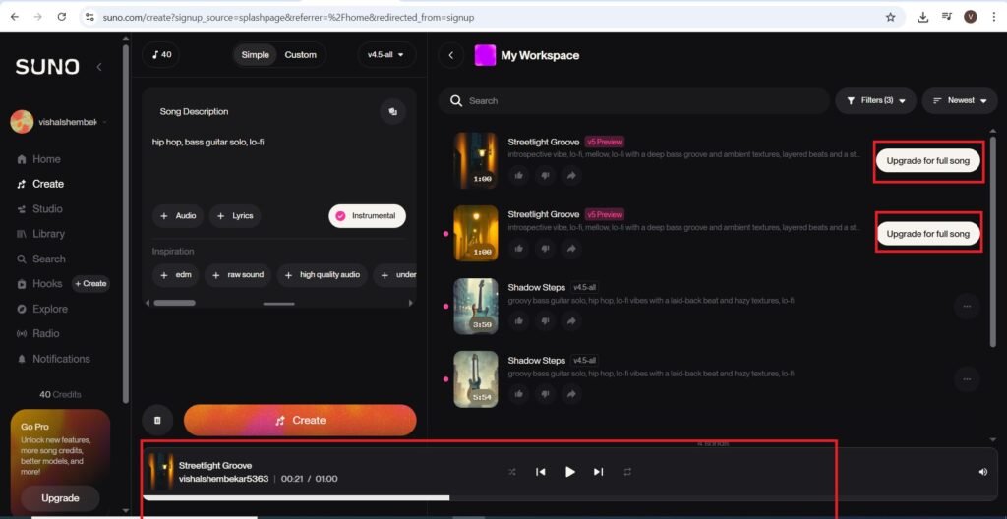This screenshot has width=1007, height=519.
Task: Click the Upgrade button under Go Pro
Action: (x=60, y=498)
